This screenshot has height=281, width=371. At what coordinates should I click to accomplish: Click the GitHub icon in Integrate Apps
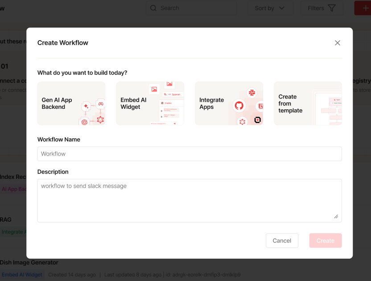(x=239, y=106)
